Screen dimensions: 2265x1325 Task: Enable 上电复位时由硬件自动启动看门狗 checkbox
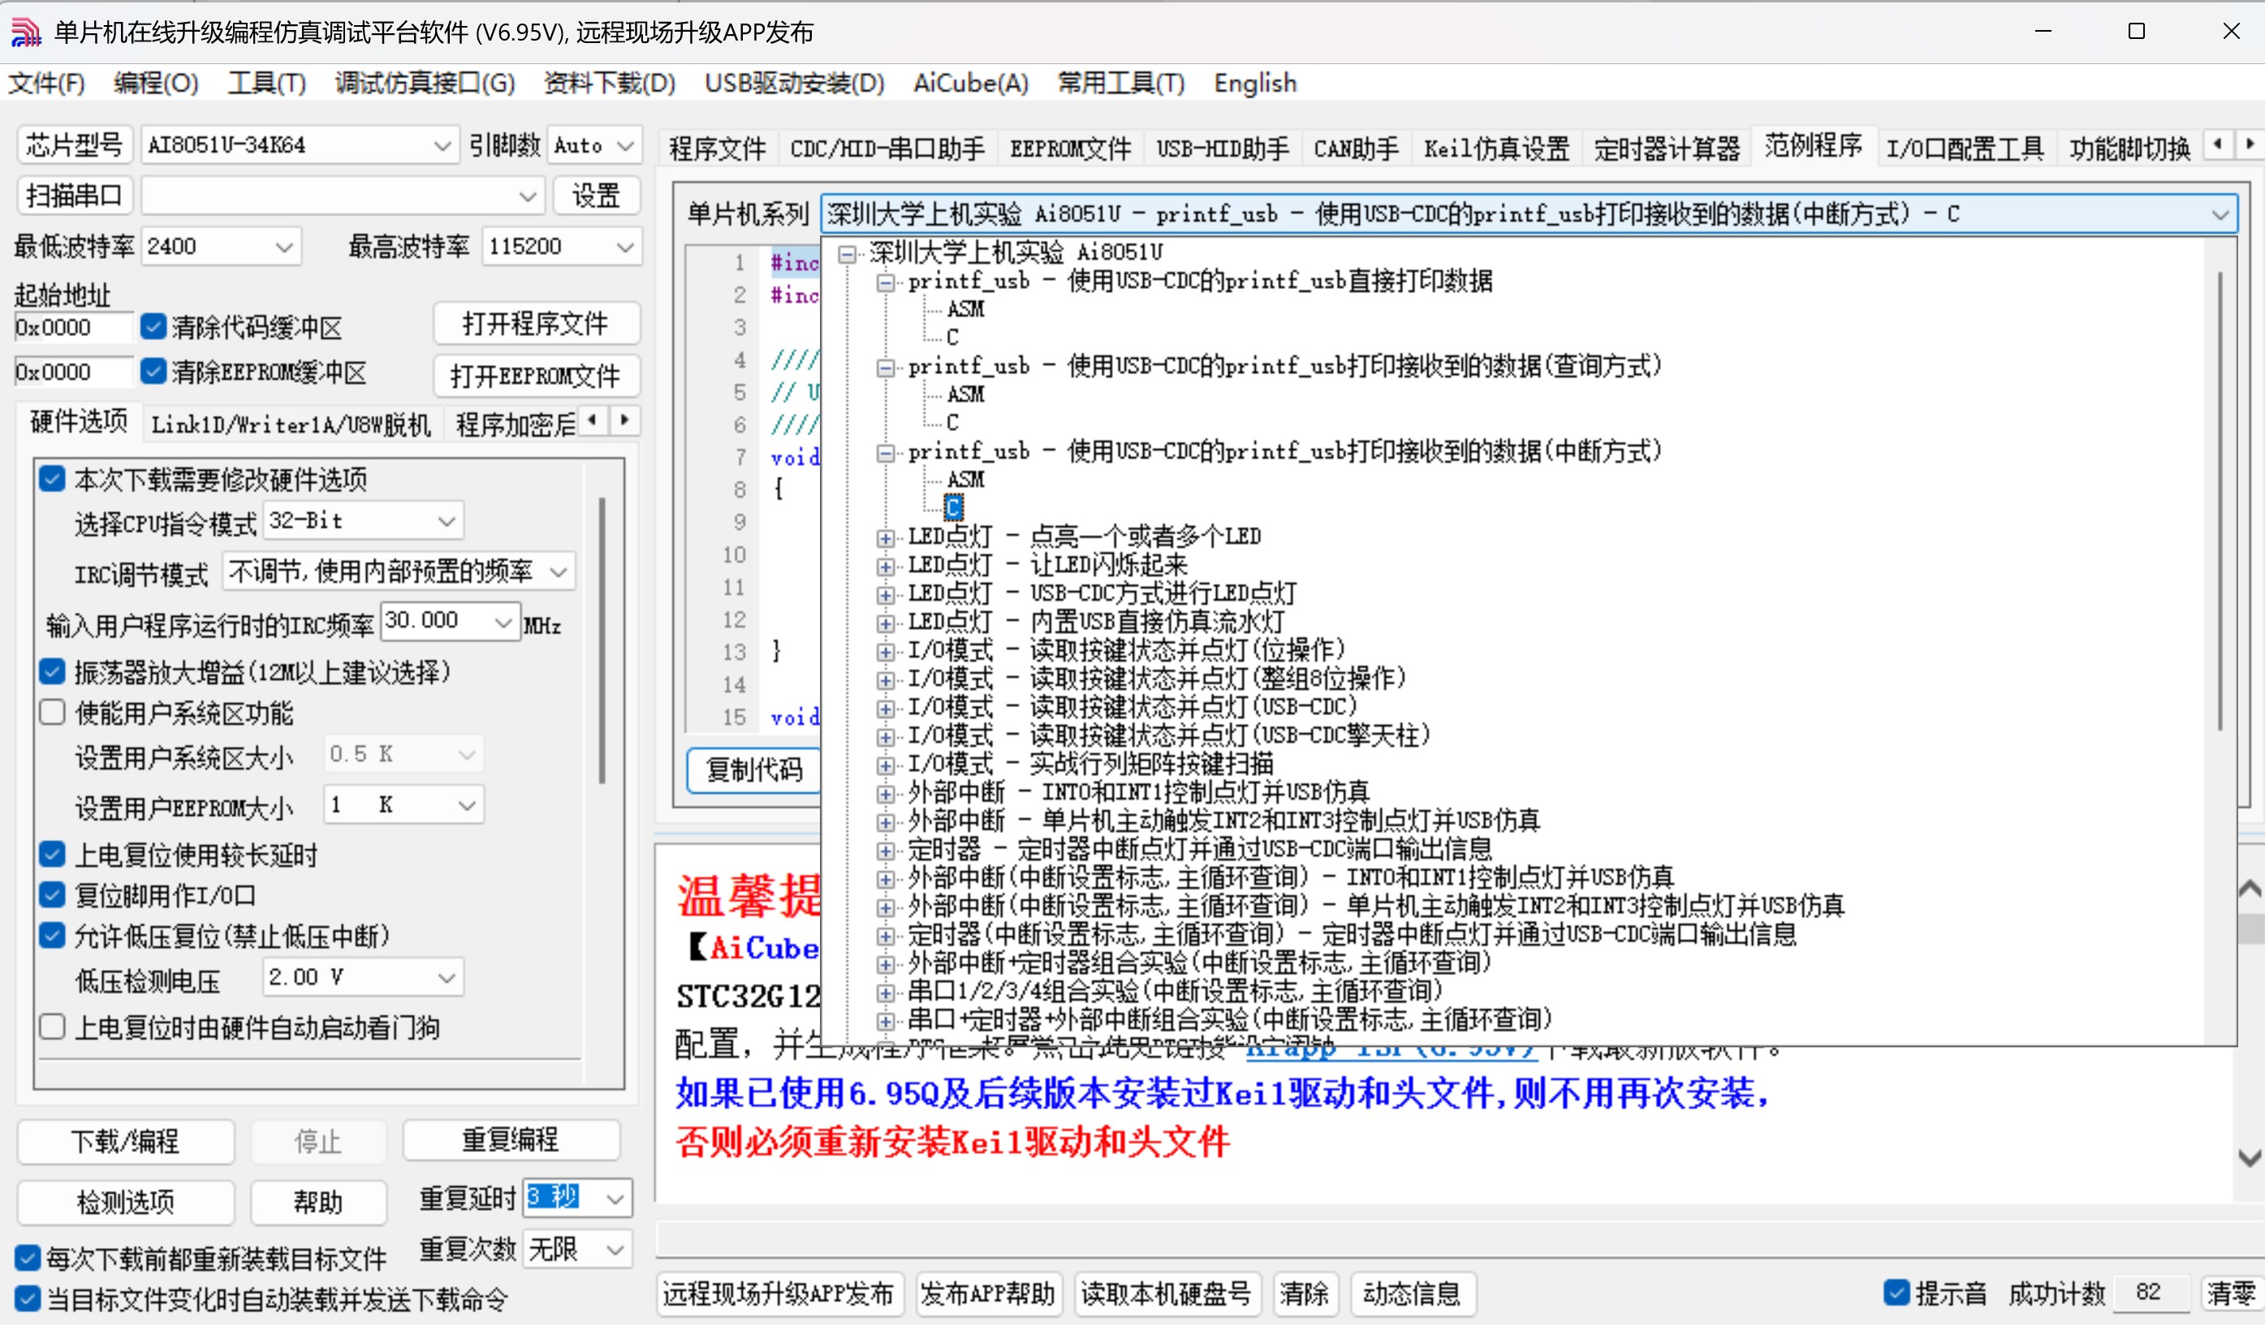[x=52, y=1026]
